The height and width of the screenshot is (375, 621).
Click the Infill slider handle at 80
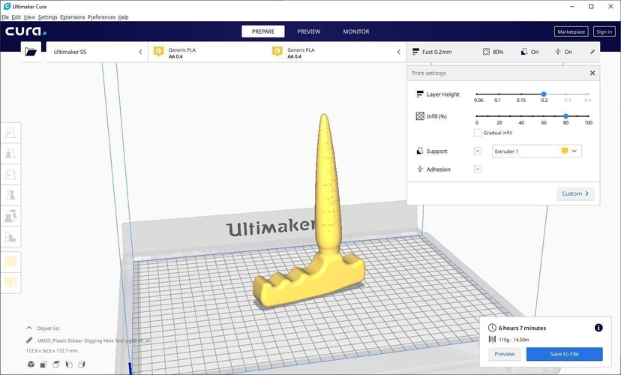(566, 116)
